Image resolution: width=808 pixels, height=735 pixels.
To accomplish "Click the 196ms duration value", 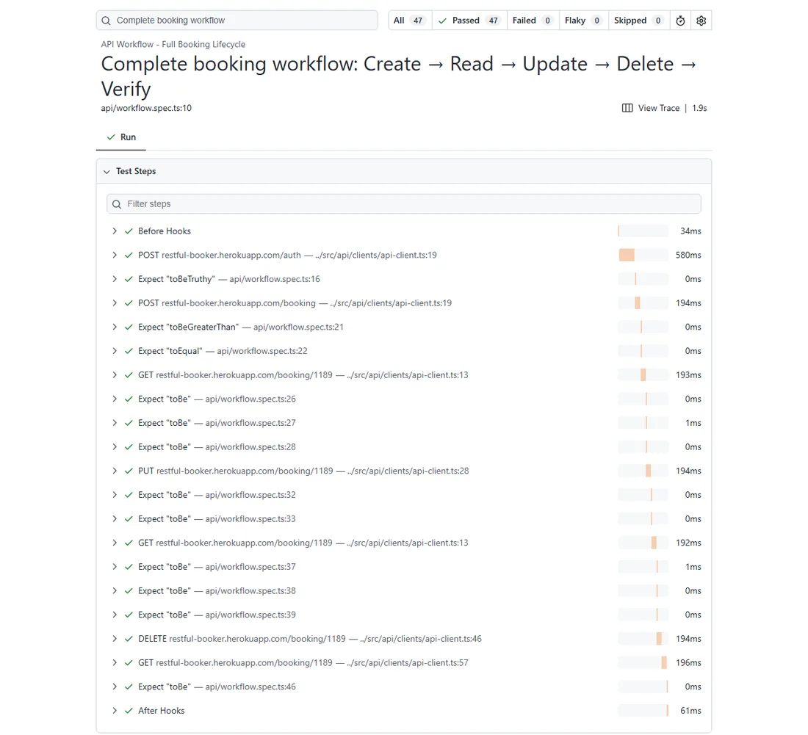I will click(x=688, y=663).
